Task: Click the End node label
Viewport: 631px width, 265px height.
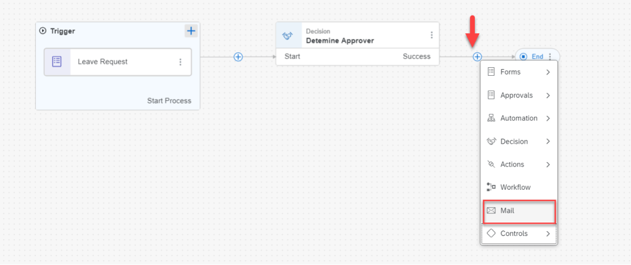Action: click(537, 57)
